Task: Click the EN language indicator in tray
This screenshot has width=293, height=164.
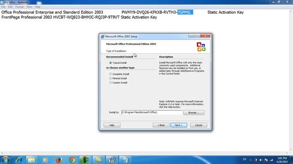Action: pyautogui.click(x=244, y=159)
